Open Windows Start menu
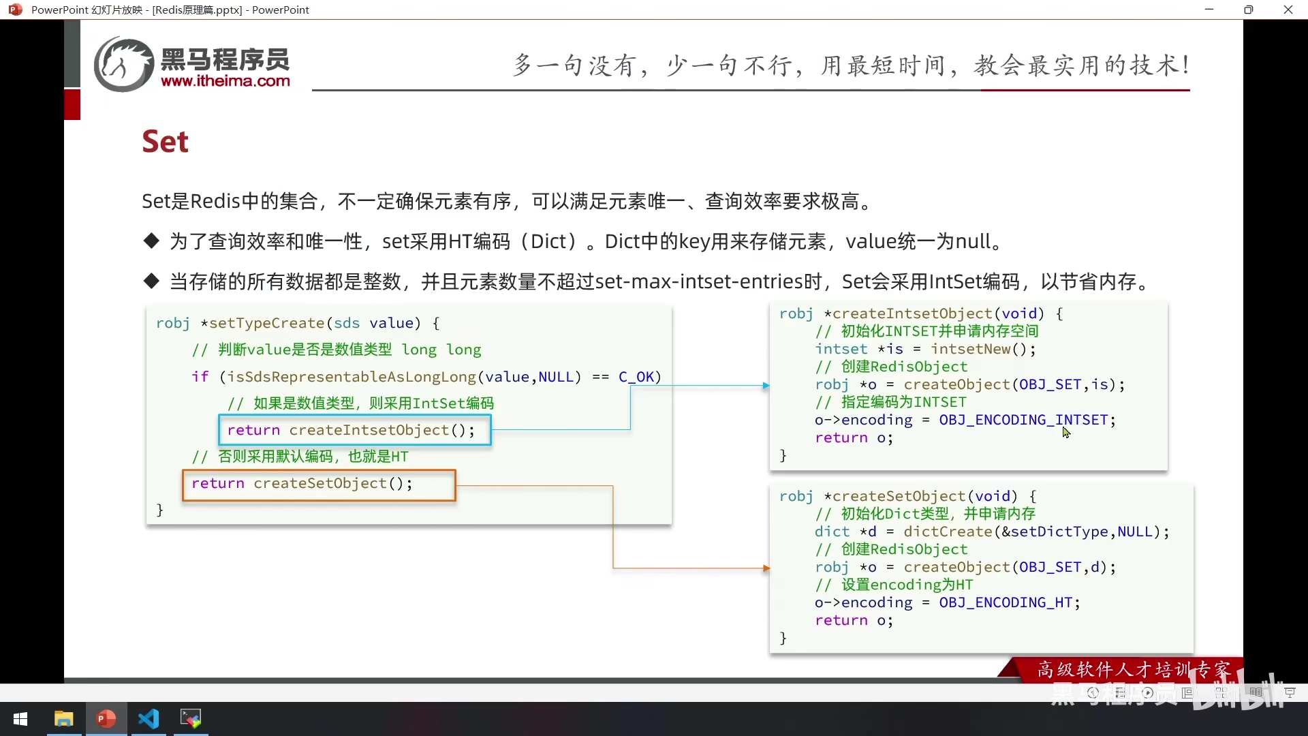The width and height of the screenshot is (1308, 736). [x=20, y=719]
